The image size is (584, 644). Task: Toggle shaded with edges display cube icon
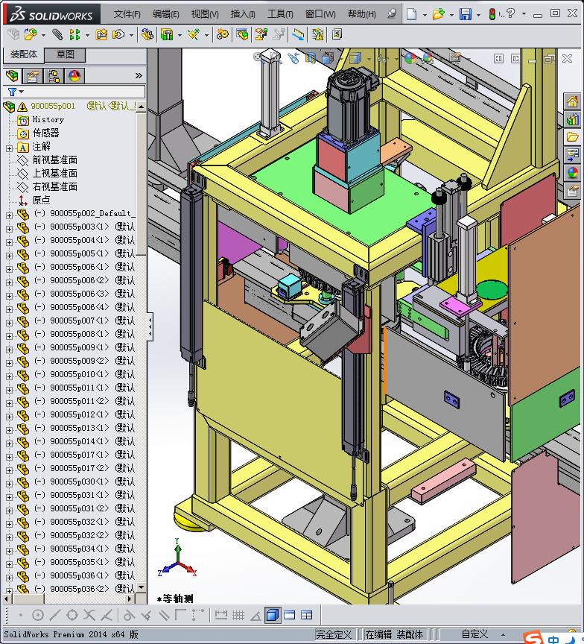pos(272,615)
